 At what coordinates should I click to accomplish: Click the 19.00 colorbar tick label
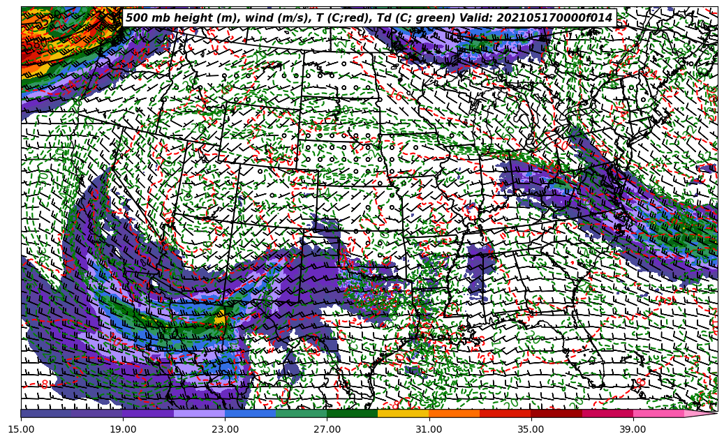124,429
